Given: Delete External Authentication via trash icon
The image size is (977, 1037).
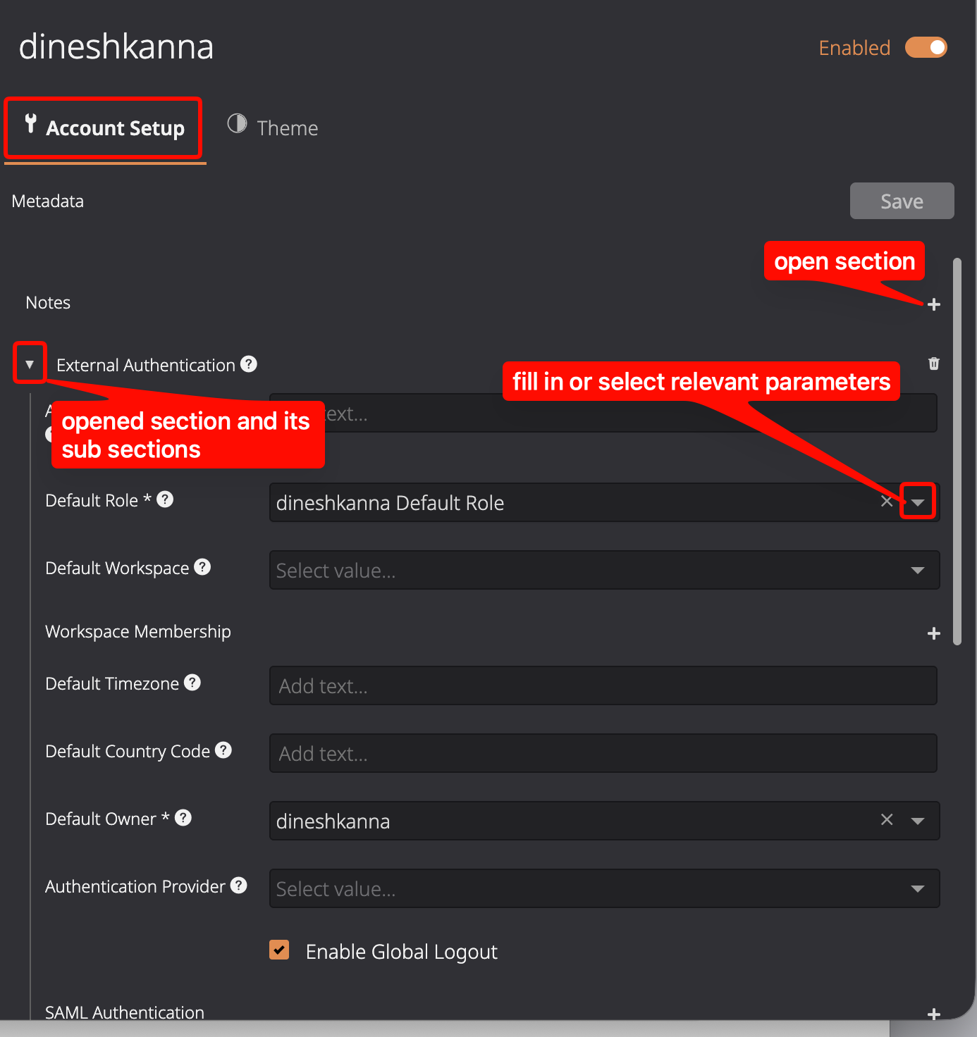Looking at the screenshot, I should (x=934, y=364).
